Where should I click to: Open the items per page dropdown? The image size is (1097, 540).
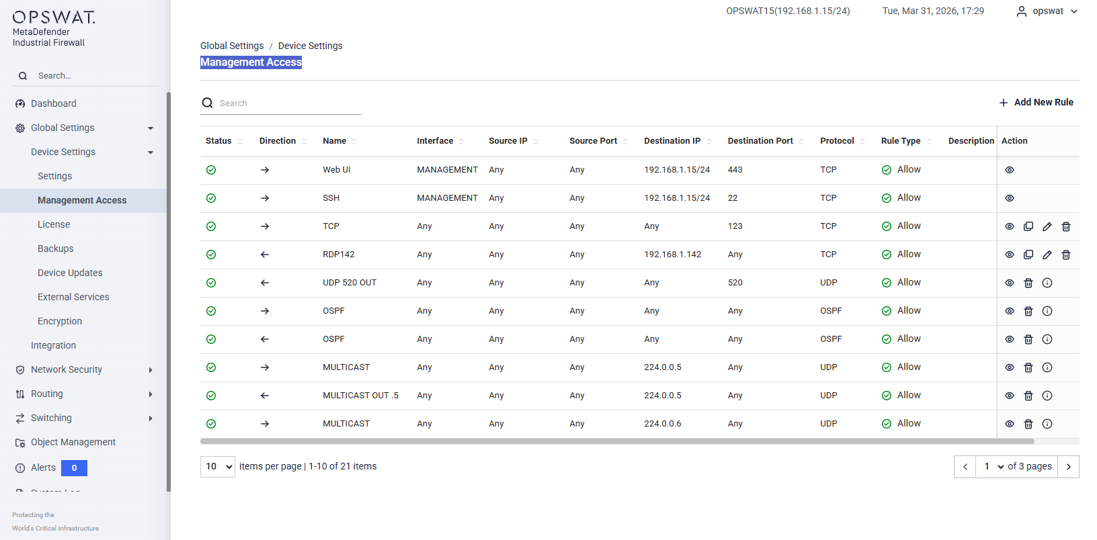pos(218,467)
